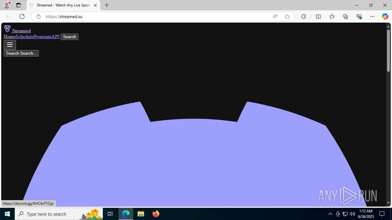Toggle Split screen view
Viewport: 392px width, 220px height.
click(318, 16)
